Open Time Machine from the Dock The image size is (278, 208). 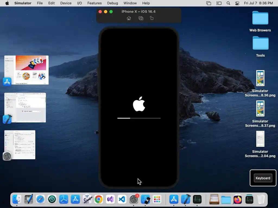(x=52, y=199)
